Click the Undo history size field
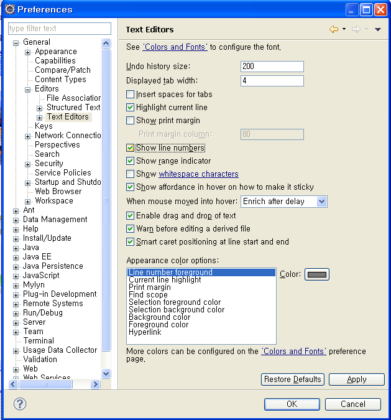Viewport: 391px width, 420px height. [x=272, y=67]
